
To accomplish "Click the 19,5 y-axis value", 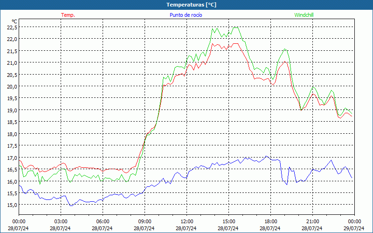I will pyautogui.click(x=12, y=98).
